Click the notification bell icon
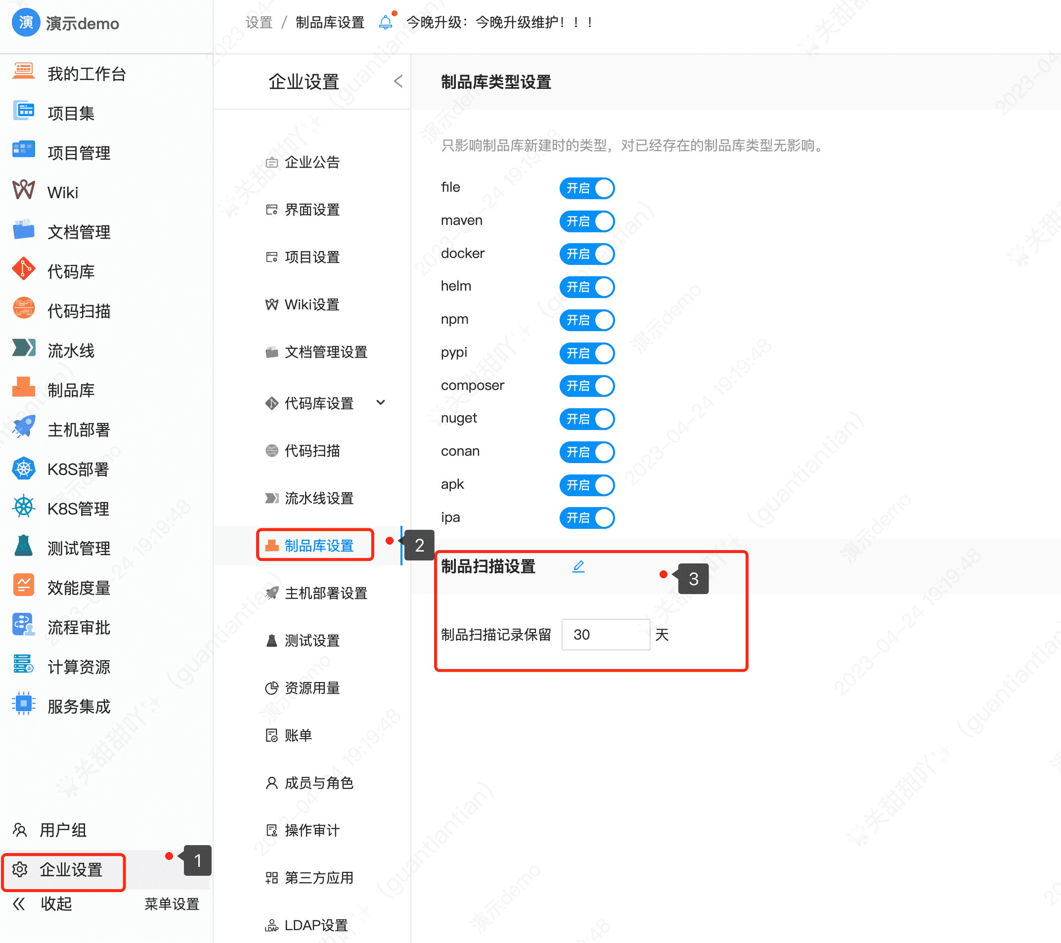The width and height of the screenshot is (1061, 943). pos(386,22)
